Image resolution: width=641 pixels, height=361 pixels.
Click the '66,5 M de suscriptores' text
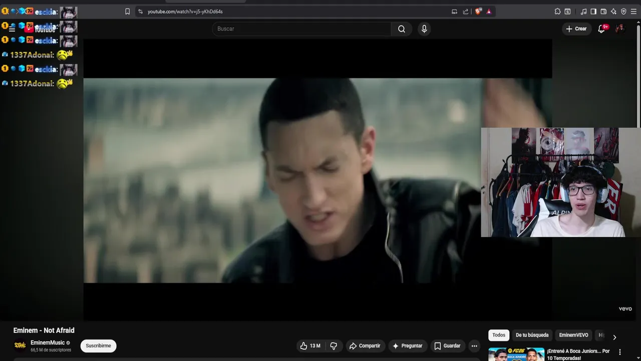51,350
